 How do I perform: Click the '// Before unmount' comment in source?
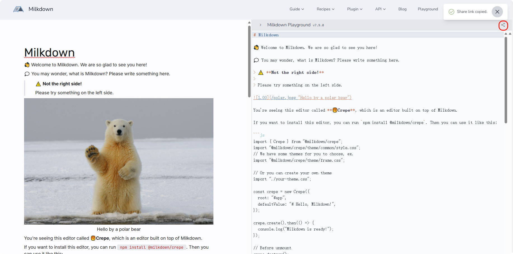(x=272, y=248)
